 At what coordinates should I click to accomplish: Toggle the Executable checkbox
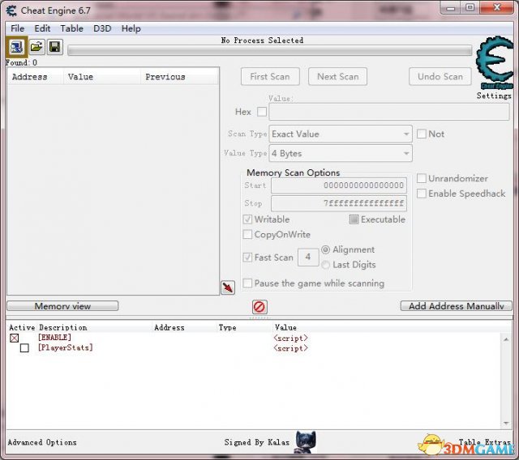pyautogui.click(x=354, y=219)
